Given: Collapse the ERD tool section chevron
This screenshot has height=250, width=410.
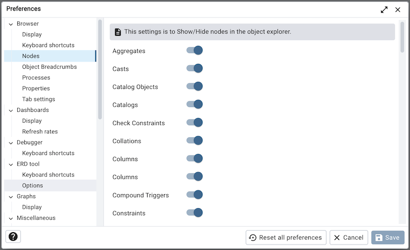Looking at the screenshot, I should [x=11, y=164].
